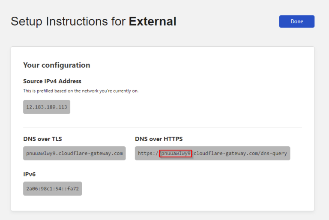Click the prefilled network description text
Screen dimensions: 329x220
pyautogui.click(x=81, y=91)
